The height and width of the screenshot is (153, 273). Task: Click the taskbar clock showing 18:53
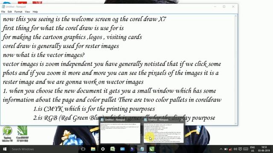point(264,149)
